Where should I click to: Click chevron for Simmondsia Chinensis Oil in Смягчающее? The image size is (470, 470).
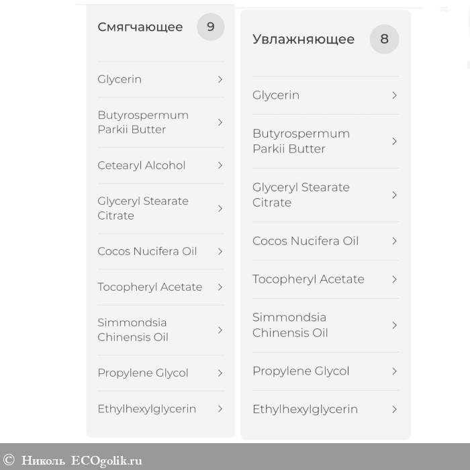(x=220, y=330)
